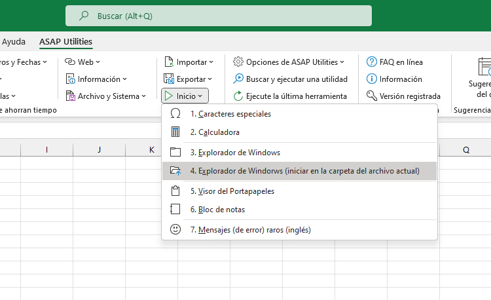This screenshot has height=300, width=491.
Task: Choose Explorador de Windorws (carpeta del archivo actual)
Action: [x=299, y=171]
